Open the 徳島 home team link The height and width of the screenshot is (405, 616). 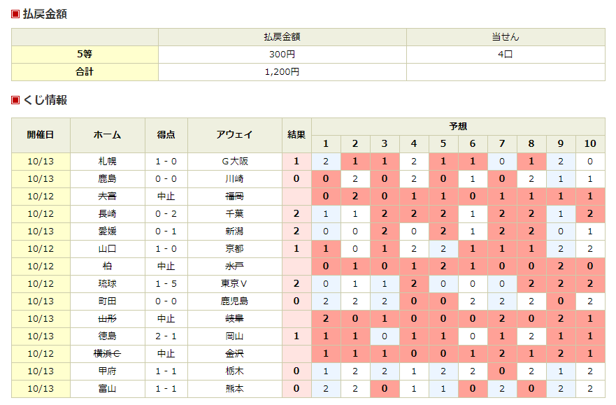107,336
